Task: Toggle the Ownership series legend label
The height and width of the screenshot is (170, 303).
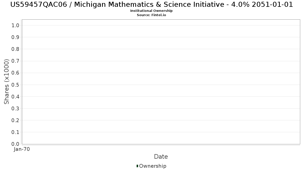Action: tap(153, 166)
